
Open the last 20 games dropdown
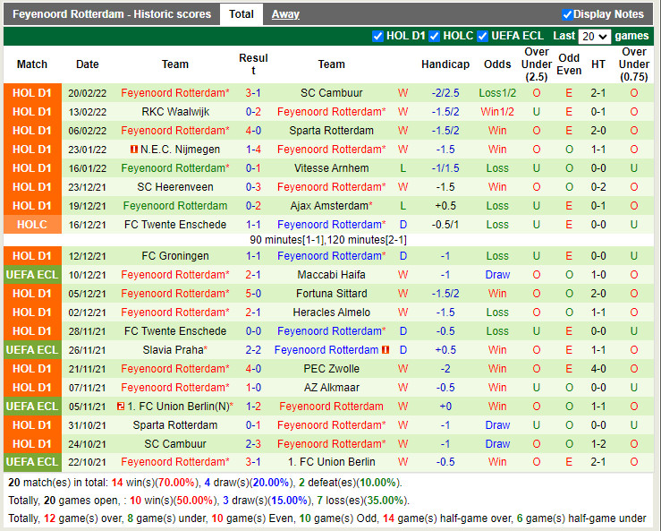tap(595, 37)
